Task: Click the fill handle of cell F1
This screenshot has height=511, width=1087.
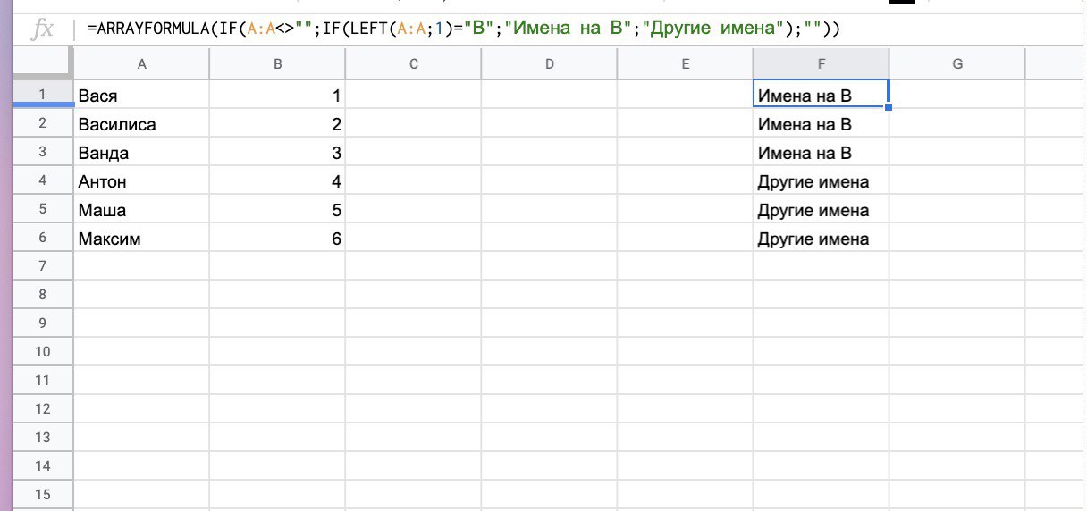Action: pyautogui.click(x=889, y=108)
